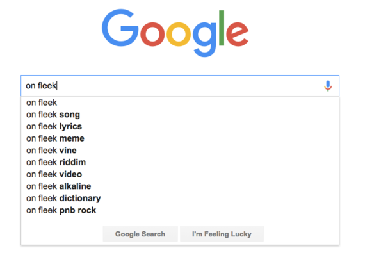The height and width of the screenshot is (255, 365).
Task: Click the red letter o in logo
Action: click(x=152, y=34)
